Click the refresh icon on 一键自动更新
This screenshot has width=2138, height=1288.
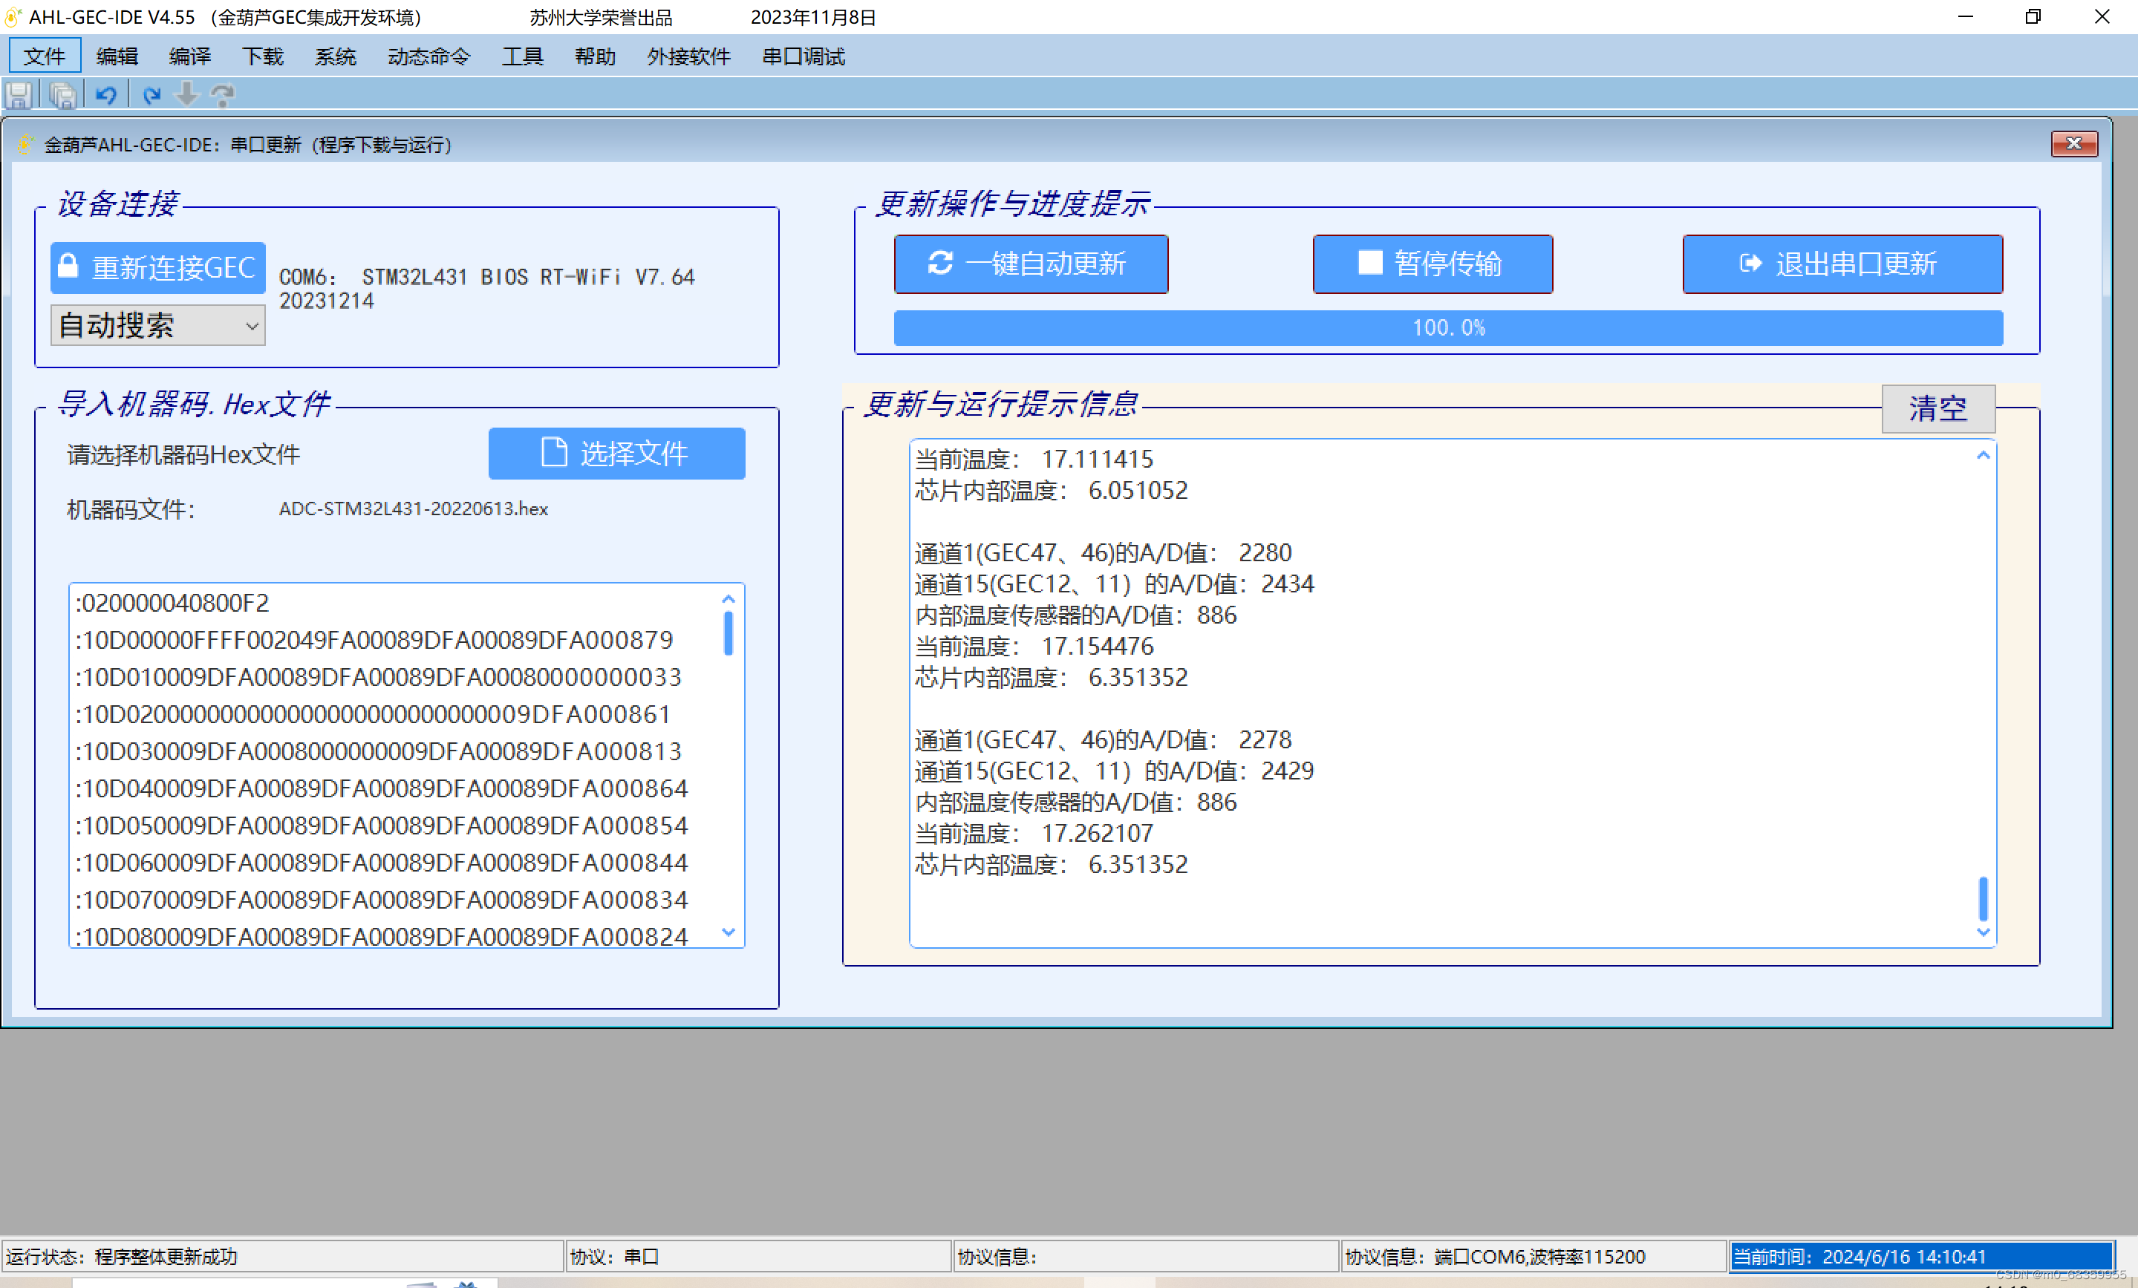[941, 263]
